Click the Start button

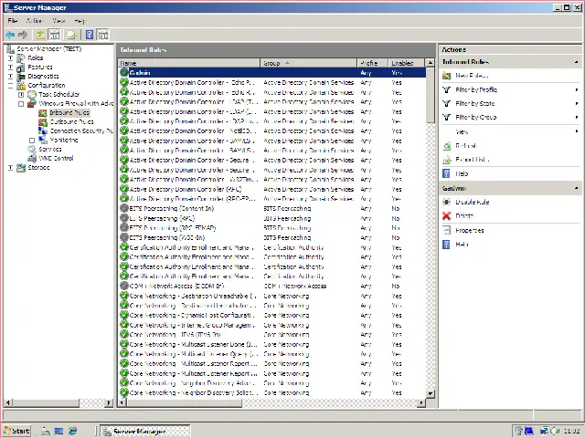coord(17,431)
